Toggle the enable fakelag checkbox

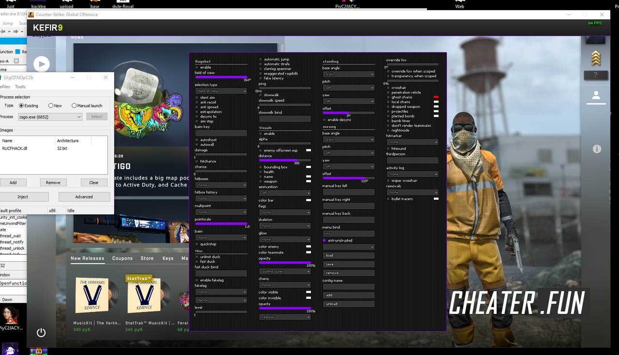click(x=197, y=281)
